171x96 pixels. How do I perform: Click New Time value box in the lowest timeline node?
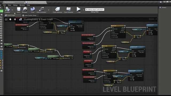click(110, 82)
